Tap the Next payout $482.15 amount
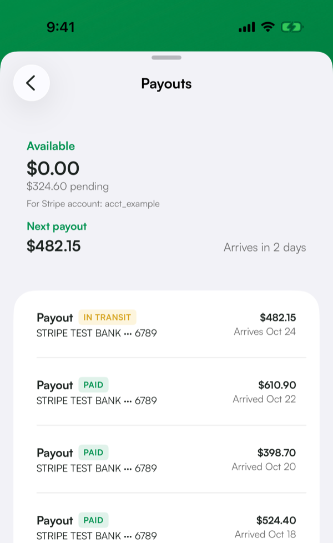 click(54, 246)
